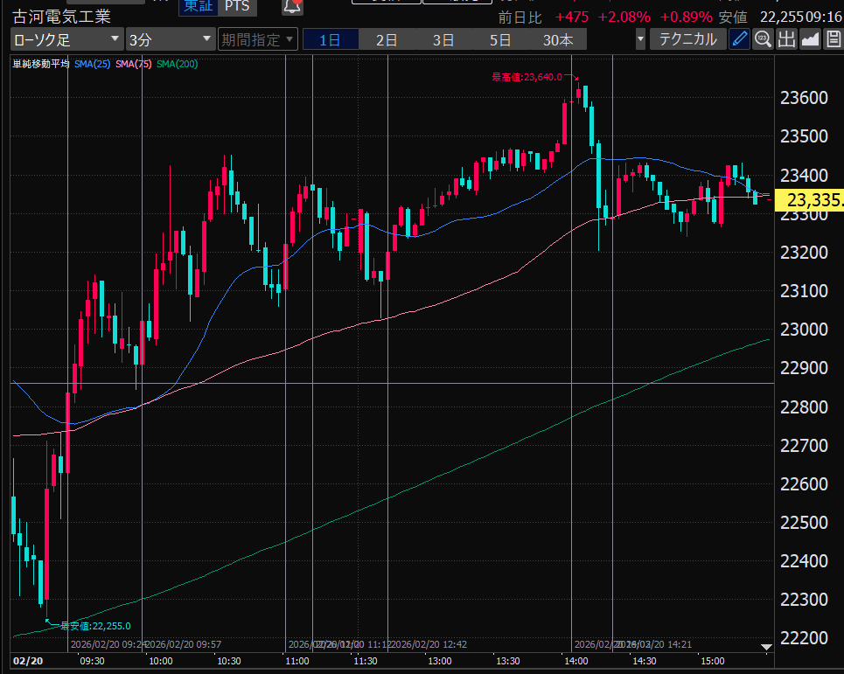Image resolution: width=844 pixels, height=674 pixels.
Task: Switch to the 30本 range tab
Action: pos(558,39)
